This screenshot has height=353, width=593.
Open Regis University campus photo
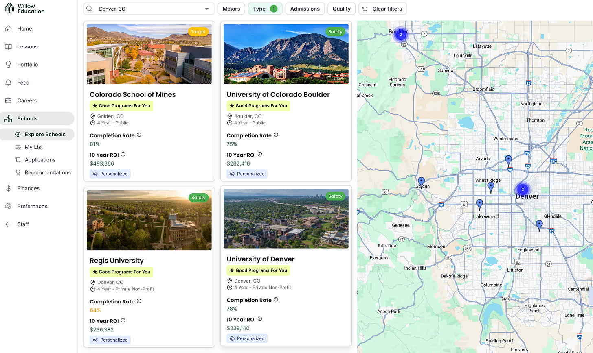[149, 220]
